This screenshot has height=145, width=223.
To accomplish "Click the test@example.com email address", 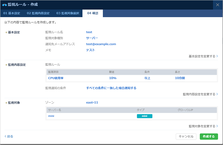I will coord(101,44).
